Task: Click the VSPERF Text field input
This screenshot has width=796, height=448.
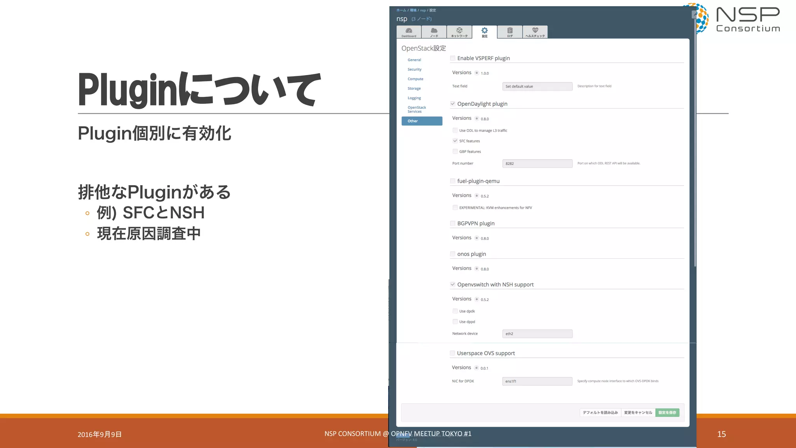Action: pyautogui.click(x=538, y=86)
